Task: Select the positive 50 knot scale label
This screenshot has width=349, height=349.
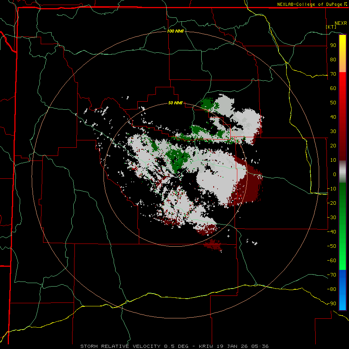Action: 333,103
